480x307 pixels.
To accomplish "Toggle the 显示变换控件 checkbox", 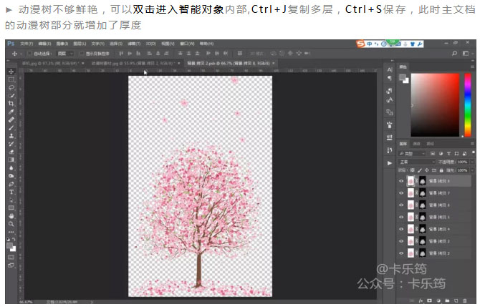I will click(x=82, y=54).
